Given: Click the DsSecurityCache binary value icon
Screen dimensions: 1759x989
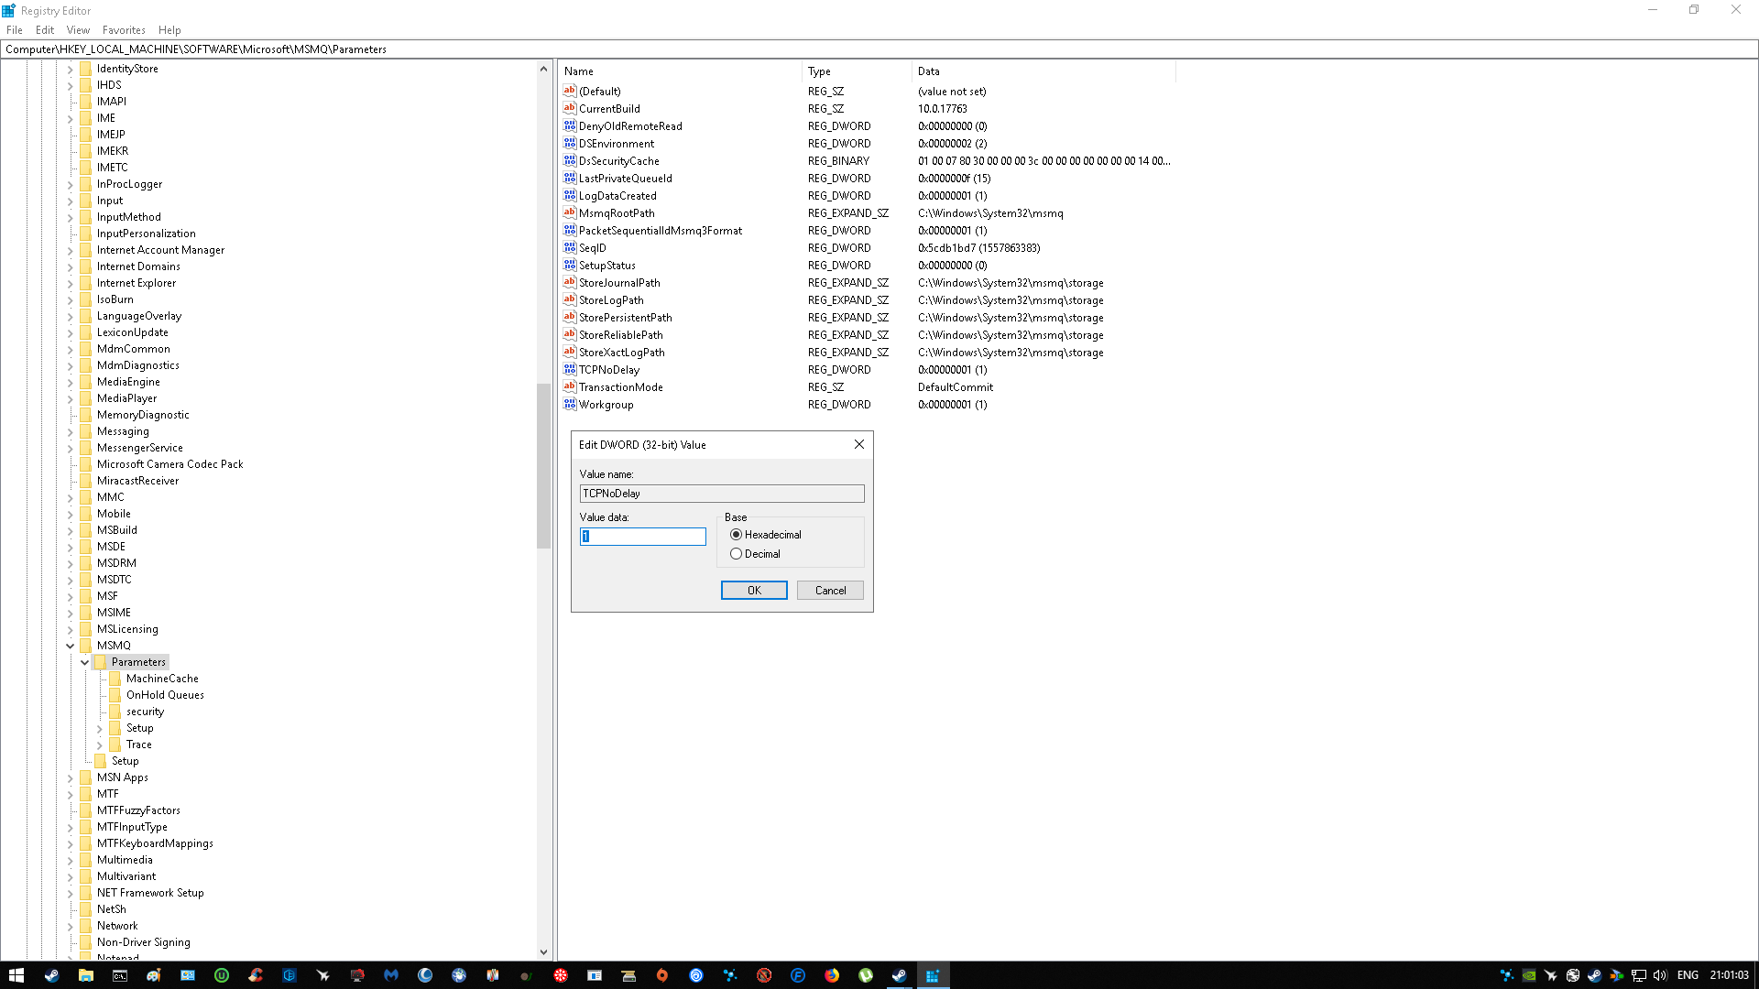Looking at the screenshot, I should (569, 160).
